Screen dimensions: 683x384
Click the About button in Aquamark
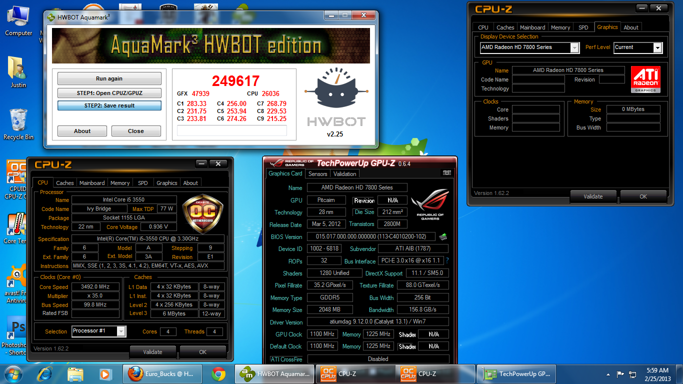tap(82, 131)
